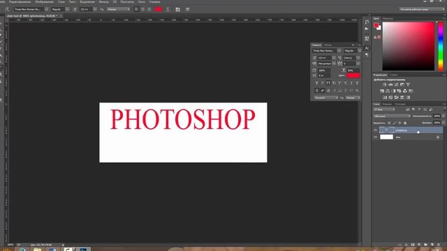Switch to Абзац tab in Character panel
The width and height of the screenshot is (447, 251).
pyautogui.click(x=328, y=45)
